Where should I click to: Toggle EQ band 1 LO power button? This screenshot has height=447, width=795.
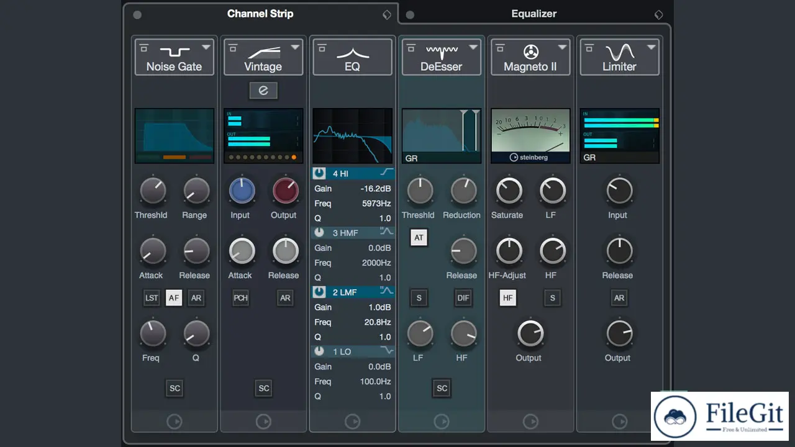[x=319, y=351]
